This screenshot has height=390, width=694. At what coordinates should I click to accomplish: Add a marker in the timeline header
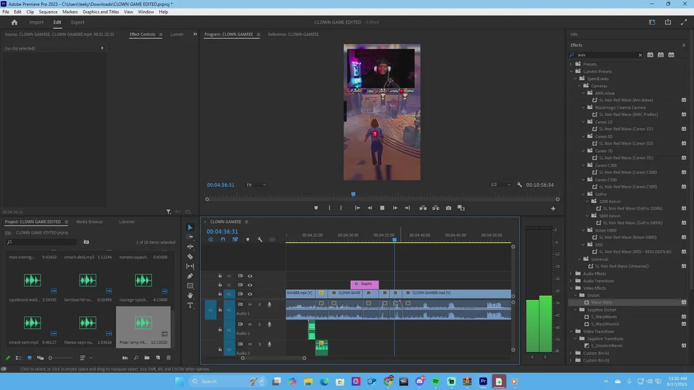[x=248, y=239]
